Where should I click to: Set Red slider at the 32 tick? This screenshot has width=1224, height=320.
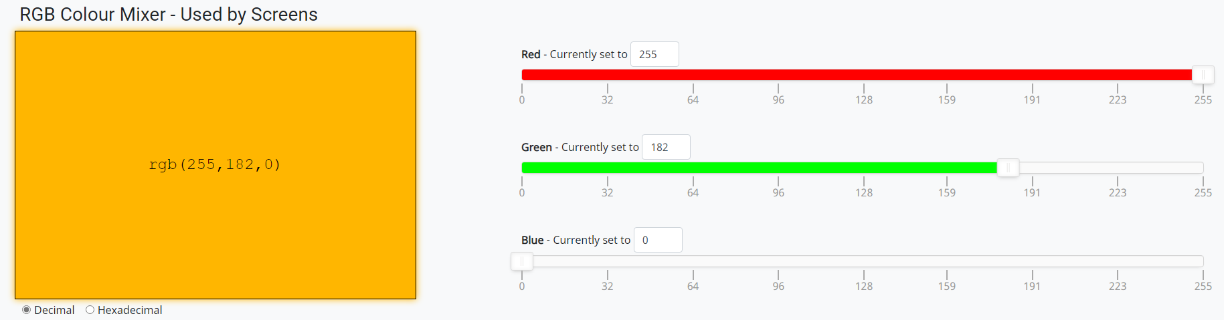click(608, 75)
